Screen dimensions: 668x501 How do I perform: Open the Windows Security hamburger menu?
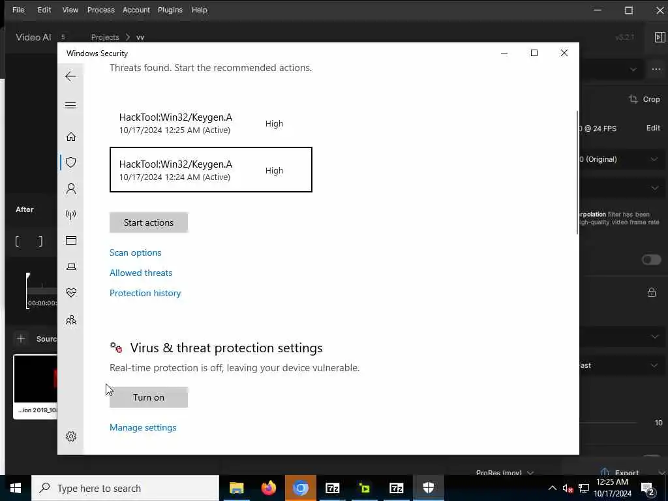coord(70,105)
